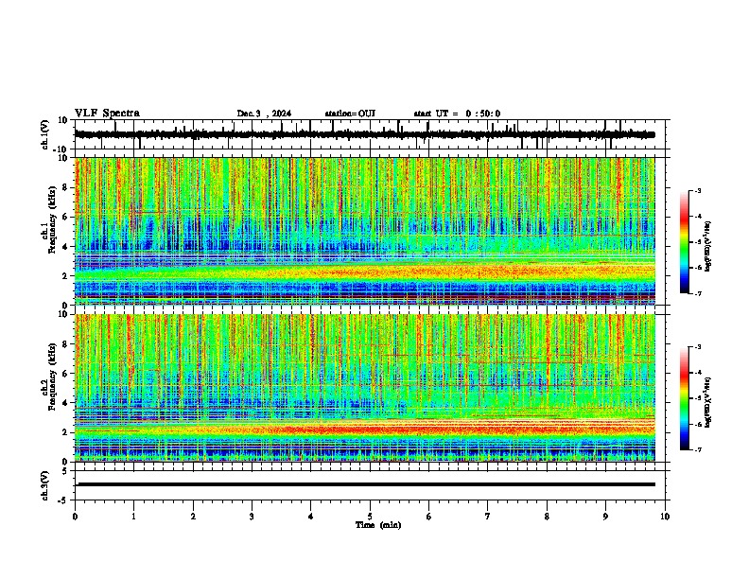This screenshot has width=749, height=579.
Task: Click the ch.1 "Frequency (kHz)" axis label
Action: click(53, 220)
